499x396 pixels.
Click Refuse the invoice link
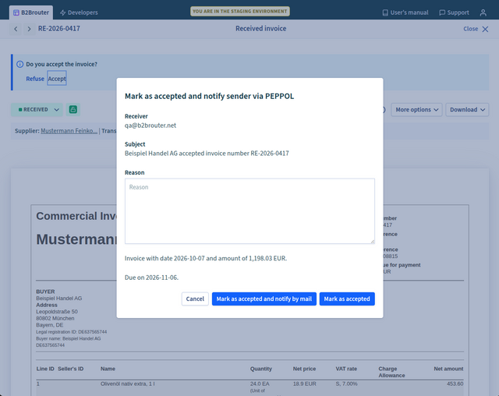point(35,79)
